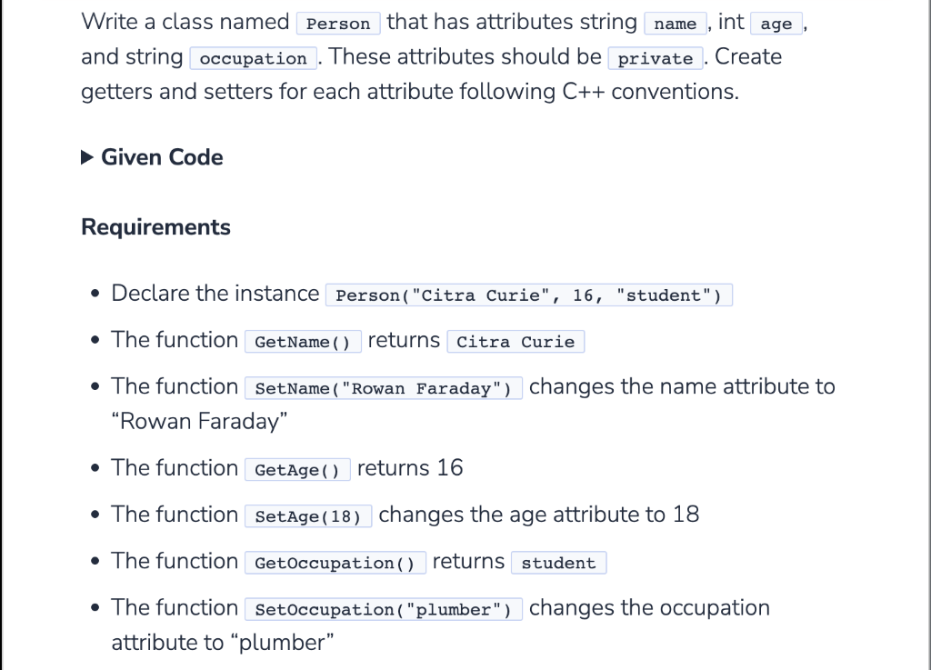Select the private code chip

pos(655,58)
